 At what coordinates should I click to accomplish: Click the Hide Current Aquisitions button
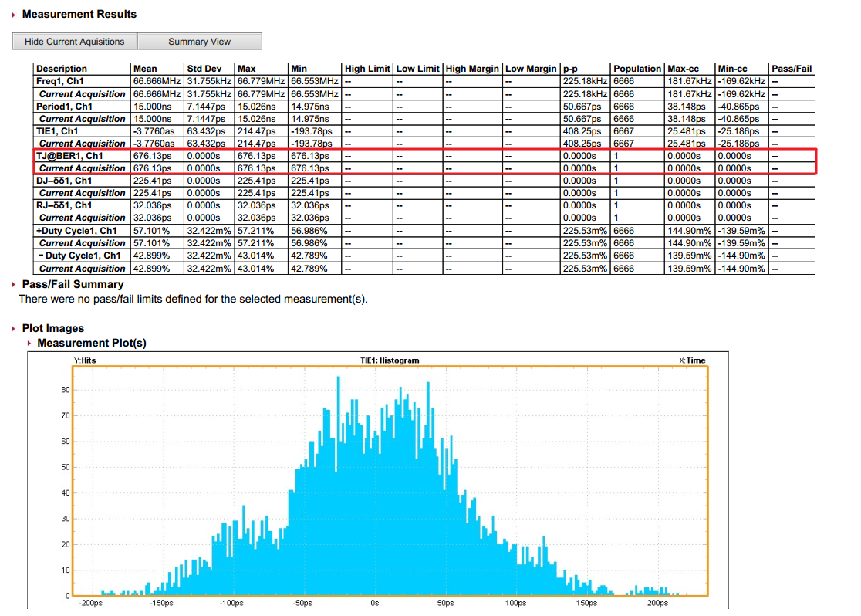click(75, 41)
